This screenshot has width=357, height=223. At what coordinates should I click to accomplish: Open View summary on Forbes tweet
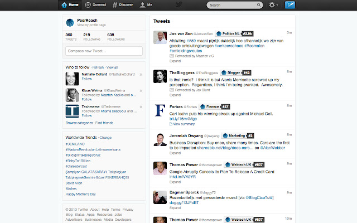[182, 124]
